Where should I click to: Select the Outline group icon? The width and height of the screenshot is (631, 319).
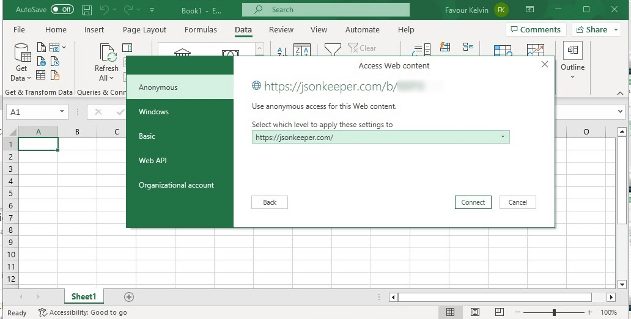click(573, 50)
